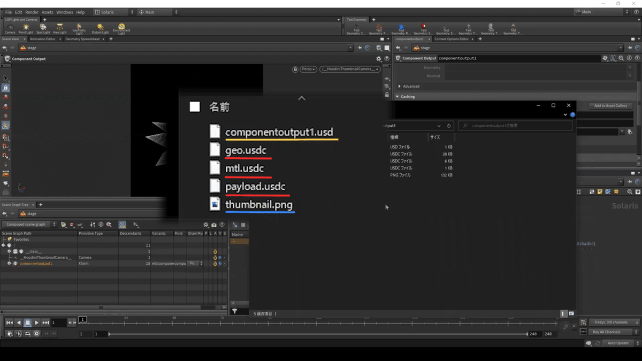The width and height of the screenshot is (642, 361).
Task: Click the timeline frame 1 marker
Action: coord(82,319)
